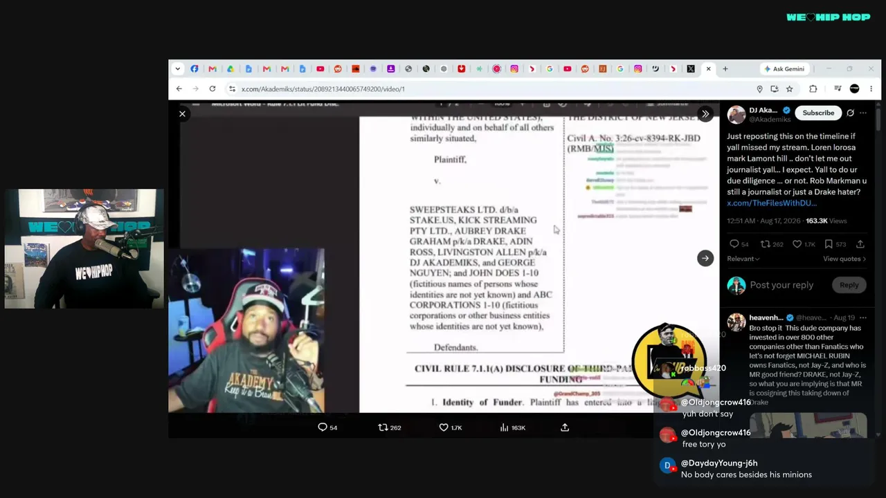
Task: Open the Relevant sort dropdown
Action: tap(743, 259)
